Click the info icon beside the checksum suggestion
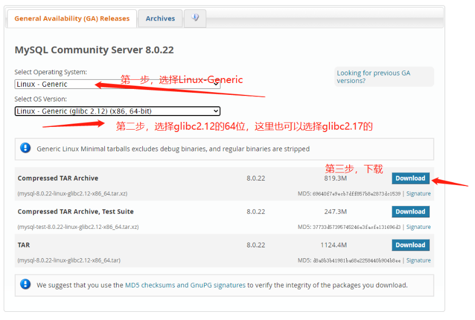The image size is (475, 320). (26, 284)
